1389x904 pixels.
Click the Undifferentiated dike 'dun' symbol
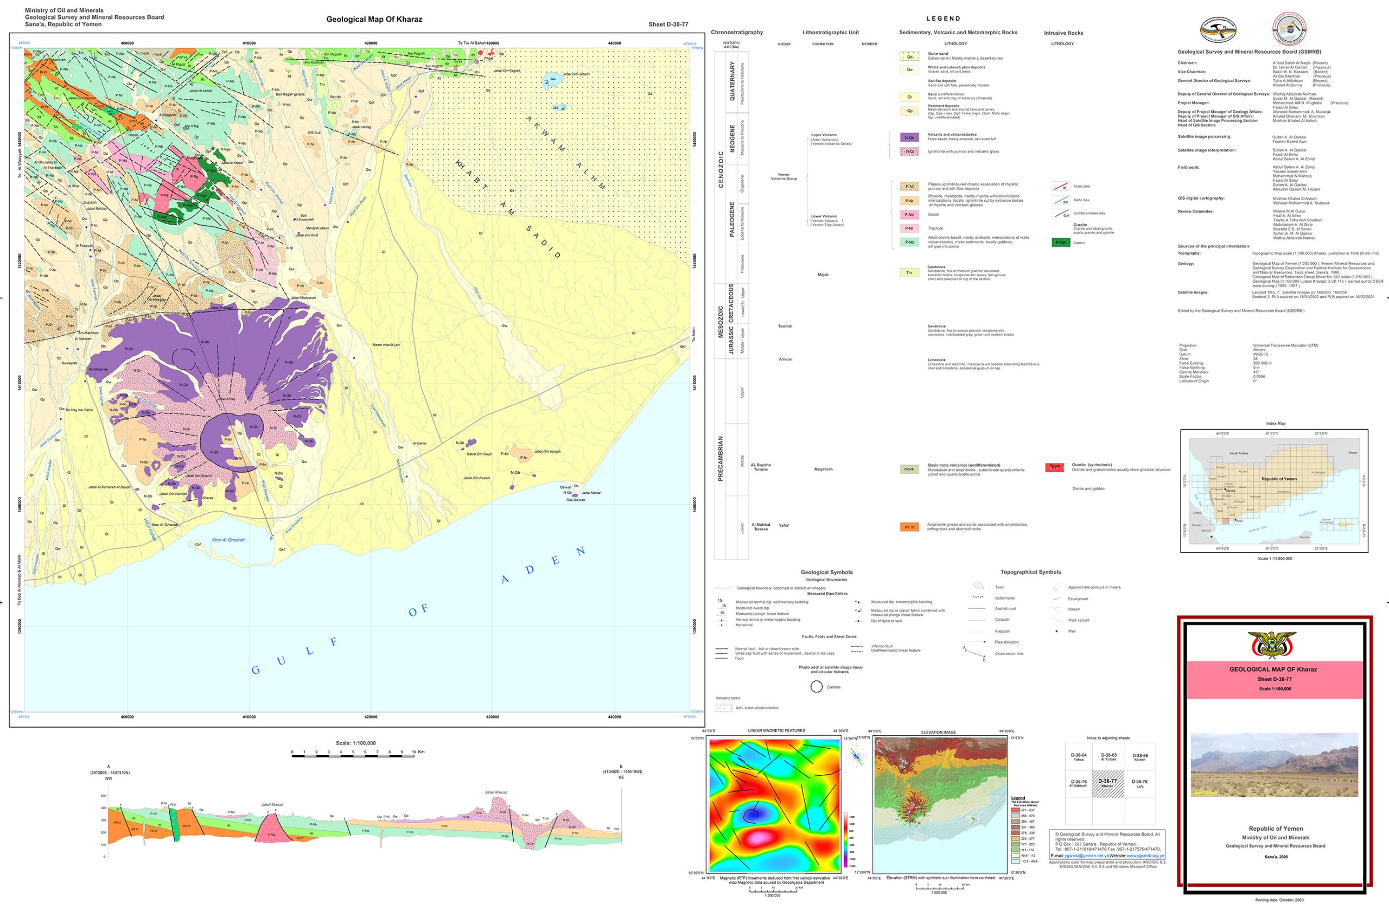point(1060,214)
